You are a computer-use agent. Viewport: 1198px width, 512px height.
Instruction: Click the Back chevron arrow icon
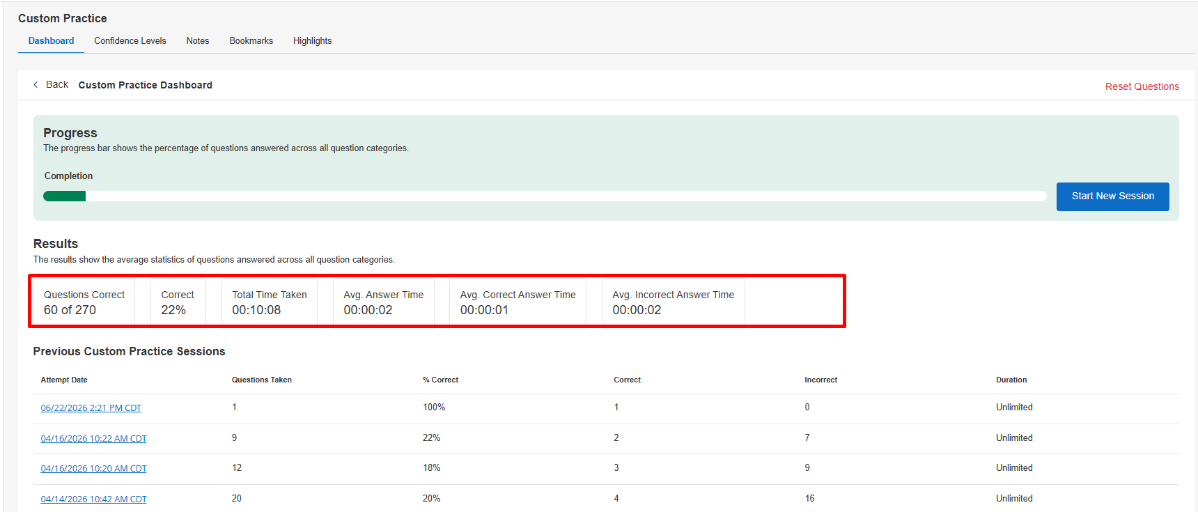pos(36,84)
